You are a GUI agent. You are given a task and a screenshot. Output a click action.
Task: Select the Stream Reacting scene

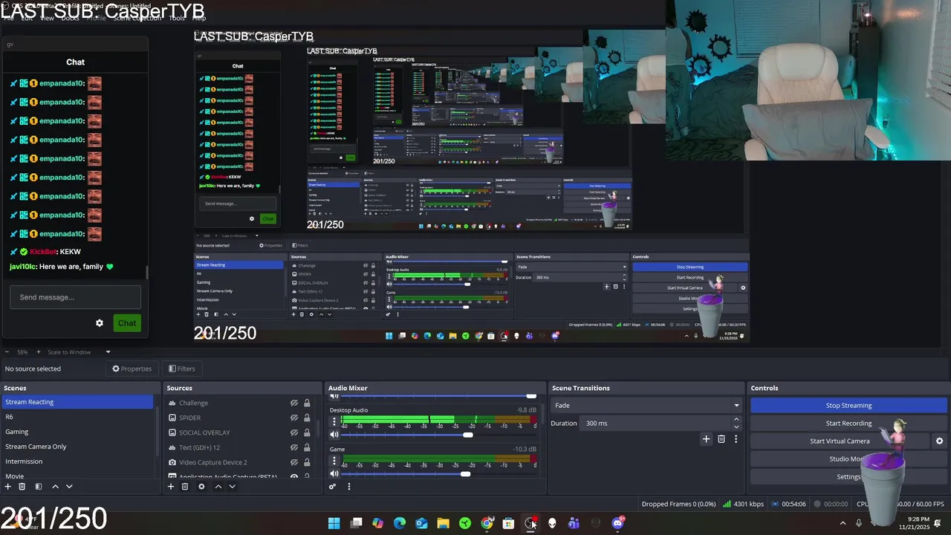point(77,402)
